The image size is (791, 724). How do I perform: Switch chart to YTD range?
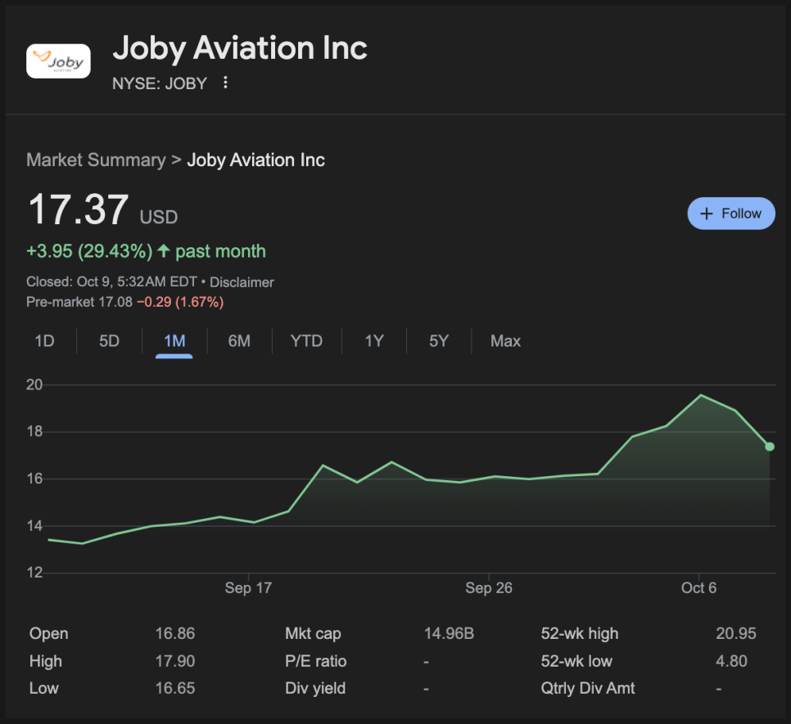point(306,341)
